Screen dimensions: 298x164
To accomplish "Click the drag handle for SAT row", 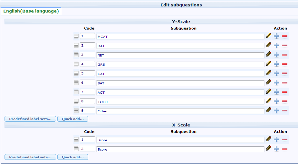I will pos(76,83).
